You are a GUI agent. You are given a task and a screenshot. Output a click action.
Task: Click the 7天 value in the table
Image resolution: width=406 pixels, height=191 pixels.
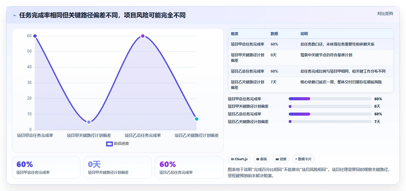274,82
